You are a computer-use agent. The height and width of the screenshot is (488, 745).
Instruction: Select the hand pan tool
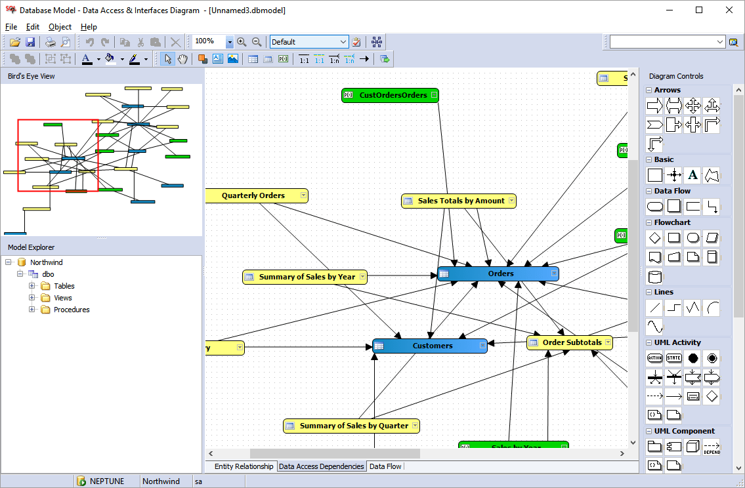pyautogui.click(x=182, y=59)
